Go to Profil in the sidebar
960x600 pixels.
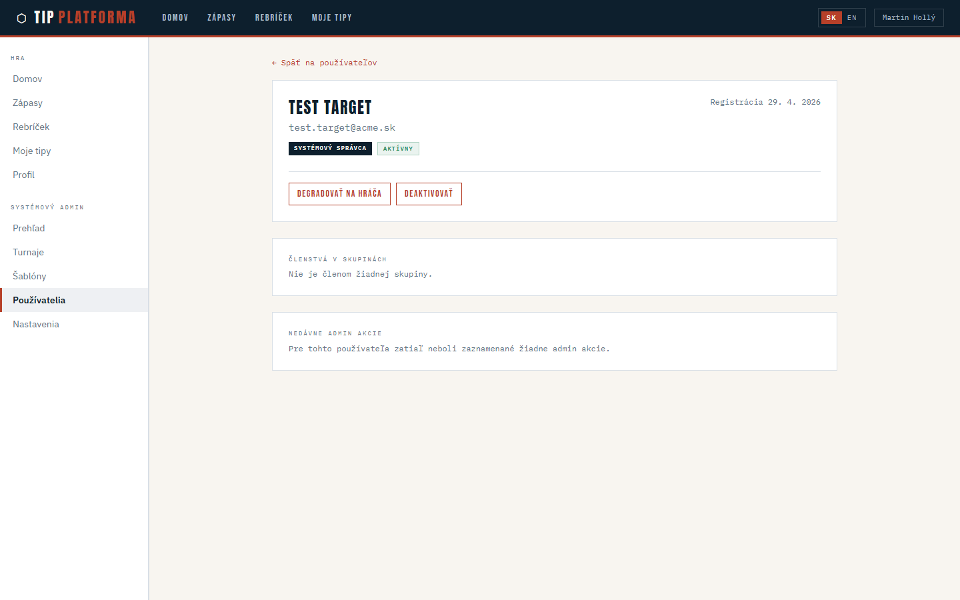23,175
